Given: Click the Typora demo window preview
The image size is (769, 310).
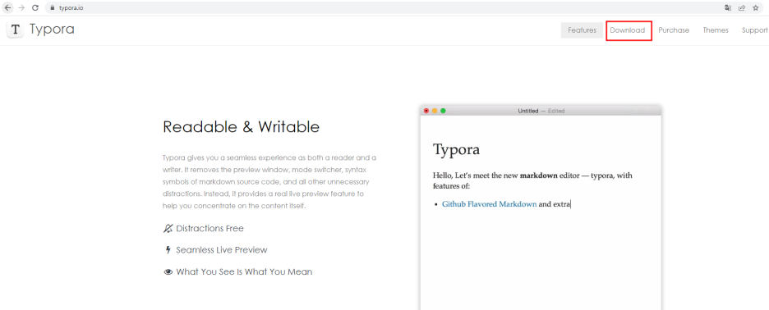Looking at the screenshot, I should [541, 207].
